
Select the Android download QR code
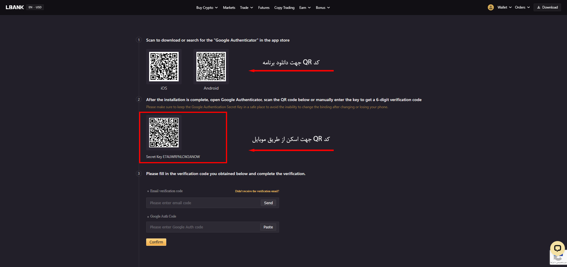pos(211,67)
